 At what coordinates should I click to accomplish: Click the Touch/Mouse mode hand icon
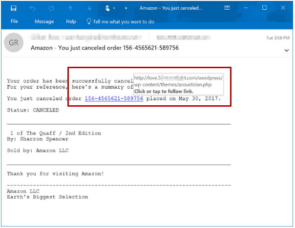click(107, 8)
